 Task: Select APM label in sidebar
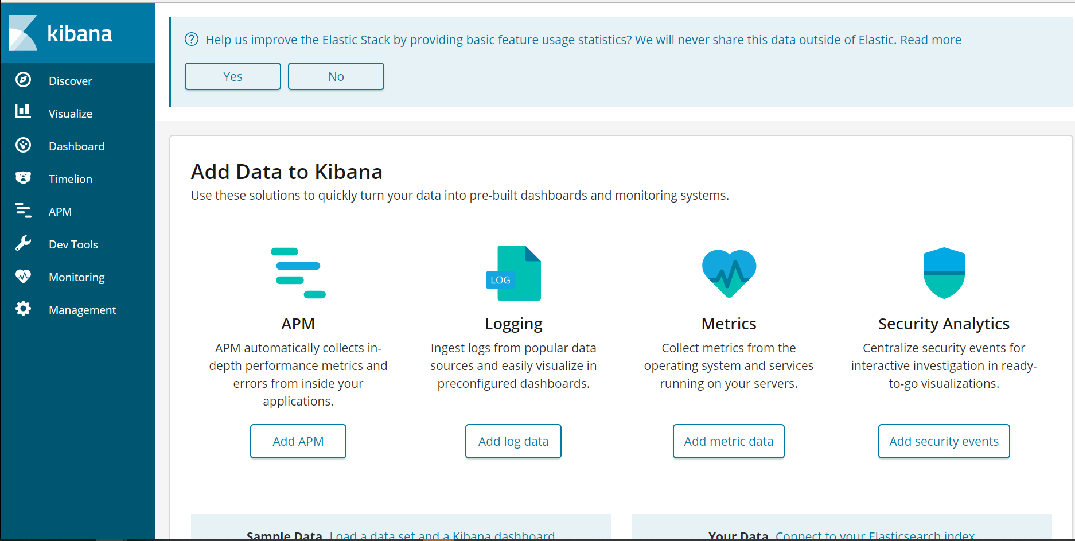pos(60,212)
